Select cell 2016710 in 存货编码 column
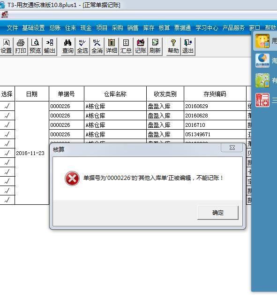The image size is (277, 295). tap(215, 125)
